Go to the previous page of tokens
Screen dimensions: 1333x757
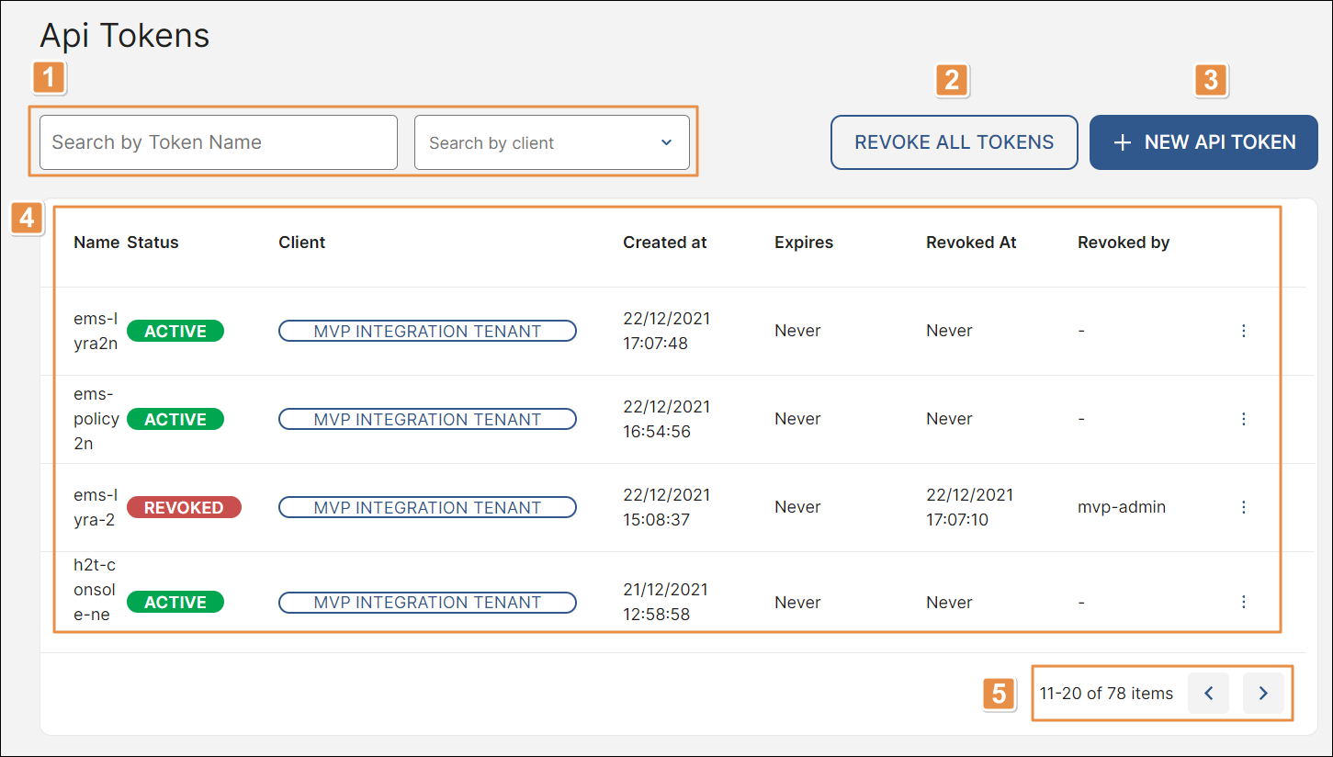1209,694
